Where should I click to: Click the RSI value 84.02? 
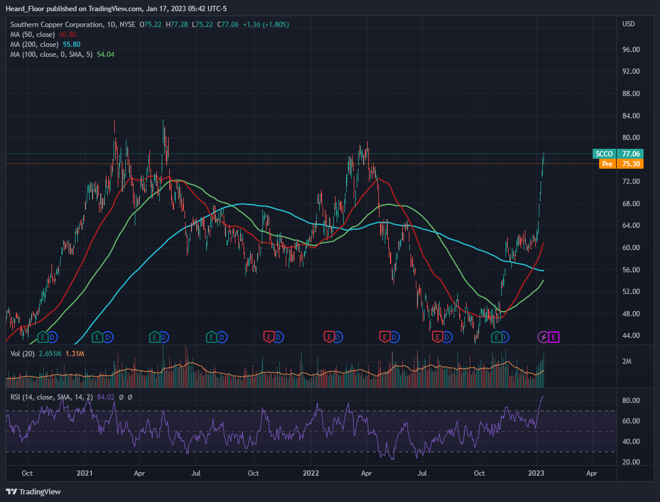click(105, 397)
